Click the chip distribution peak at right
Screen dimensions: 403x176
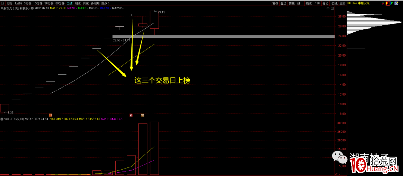(x=374, y=23)
